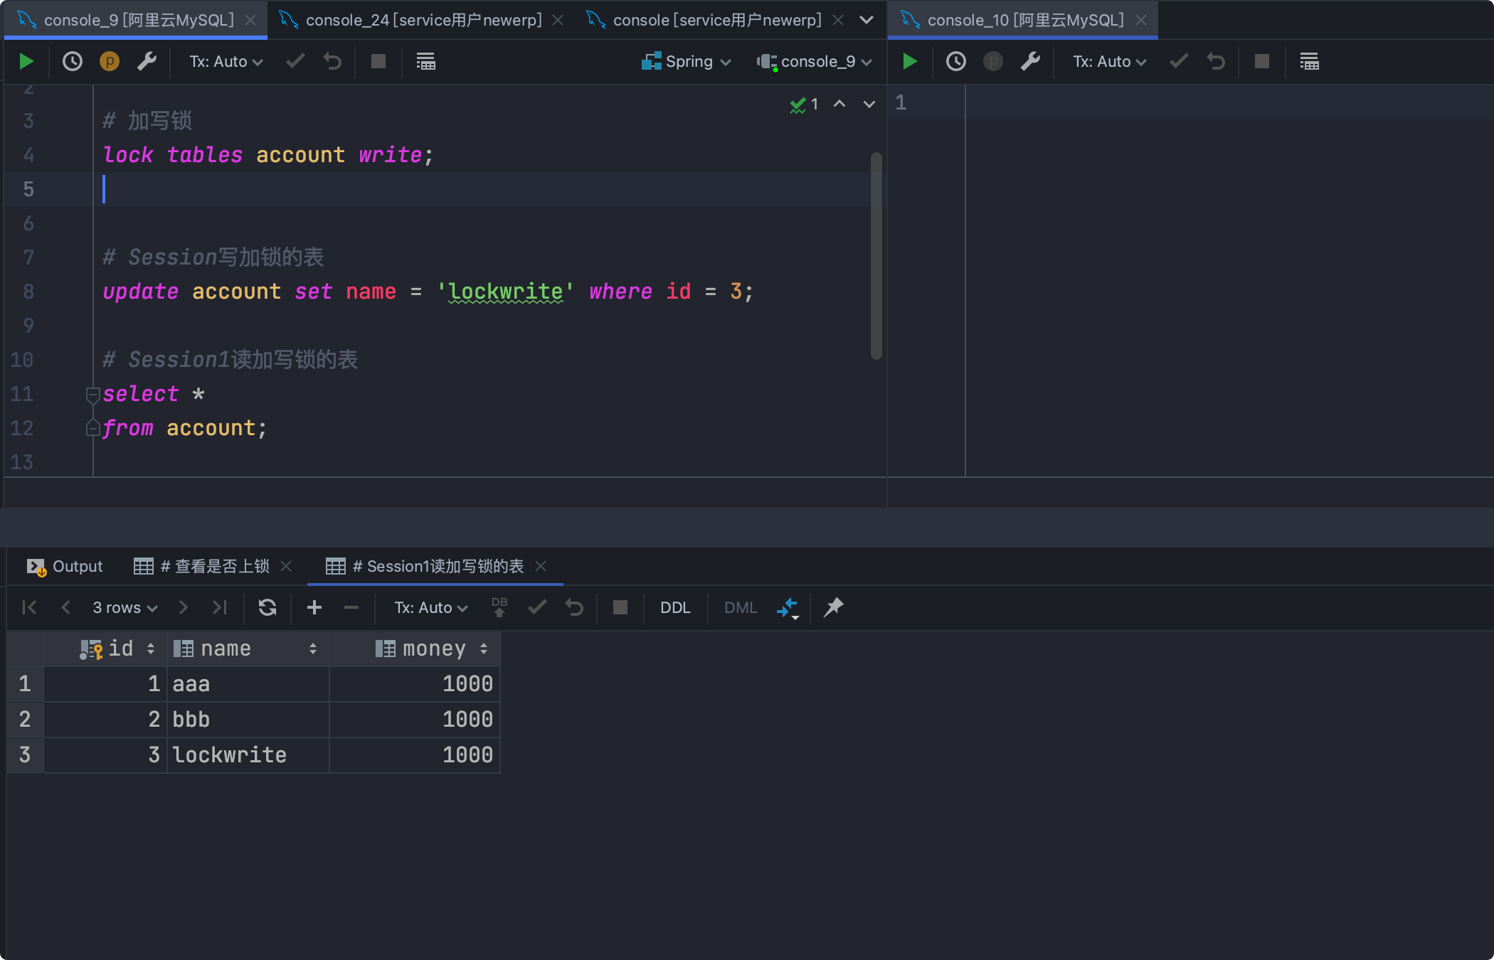This screenshot has width=1494, height=960.
Task: Add a new row to the result table
Action: click(314, 607)
